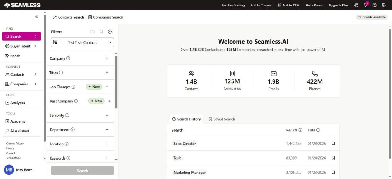The image size is (392, 179).
Task: Open the filter history clock icon
Action: [x=110, y=32]
